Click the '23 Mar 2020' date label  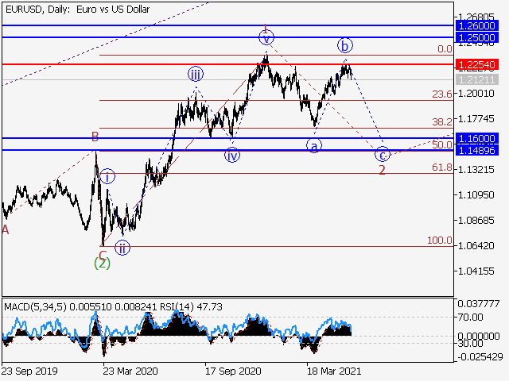pyautogui.click(x=130, y=371)
